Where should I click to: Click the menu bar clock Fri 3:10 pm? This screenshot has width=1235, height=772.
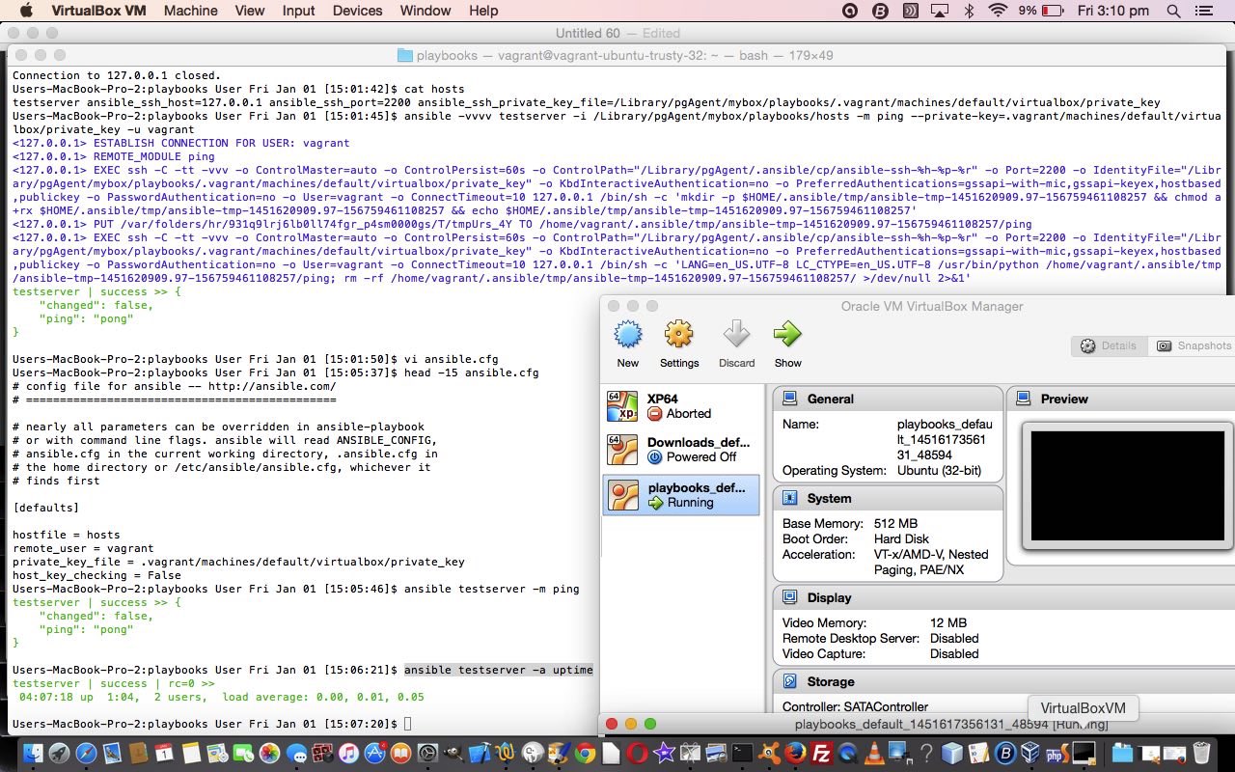(x=1112, y=11)
